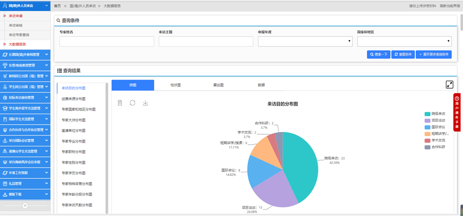
Task: Expand the chart to fullscreen
Action: point(449,85)
